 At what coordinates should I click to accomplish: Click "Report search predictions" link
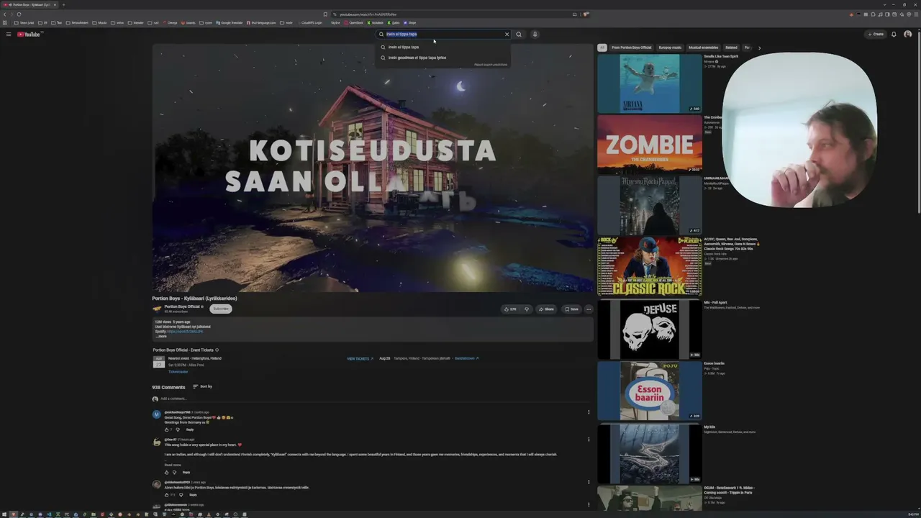(x=491, y=65)
